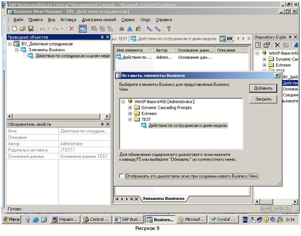Screen dimensions: 301x236
Task: Click /TEST/ parent folder property value
Action: (x=67, y=150)
